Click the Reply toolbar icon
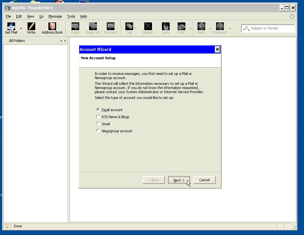The width and height of the screenshot is (304, 235). point(75,28)
